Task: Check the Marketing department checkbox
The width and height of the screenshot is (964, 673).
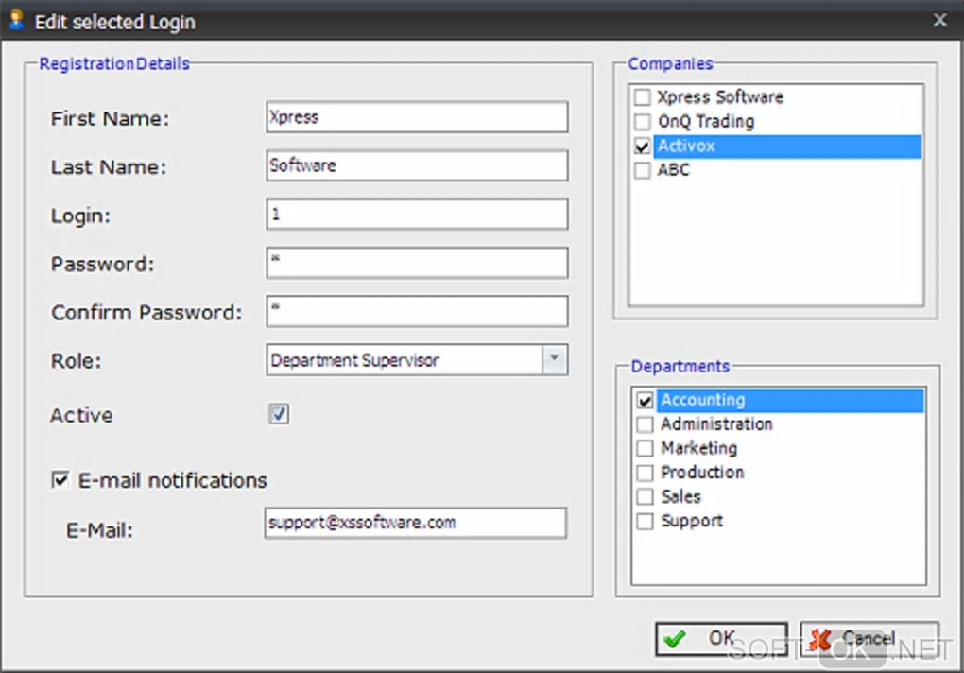Action: click(646, 448)
